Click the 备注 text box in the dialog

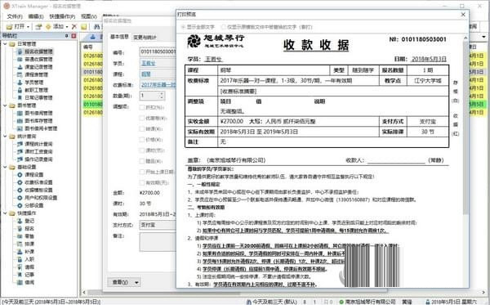click(158, 242)
